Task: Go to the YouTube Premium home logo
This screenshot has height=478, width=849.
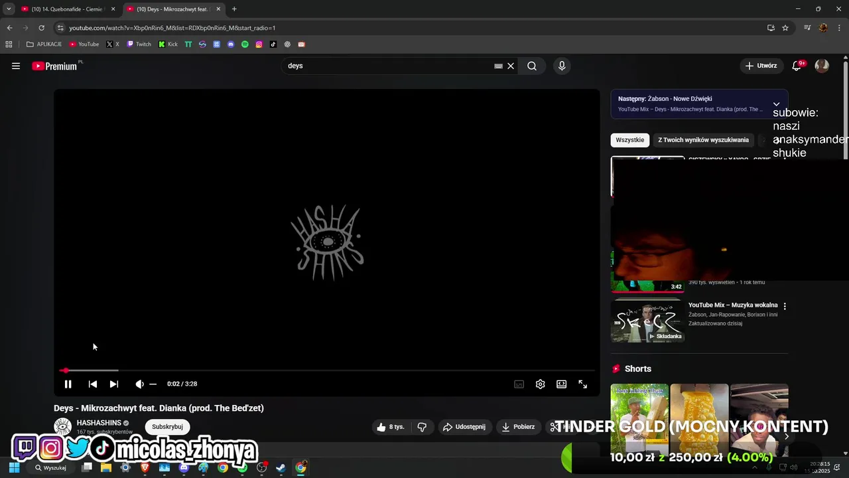Action: 56,66
